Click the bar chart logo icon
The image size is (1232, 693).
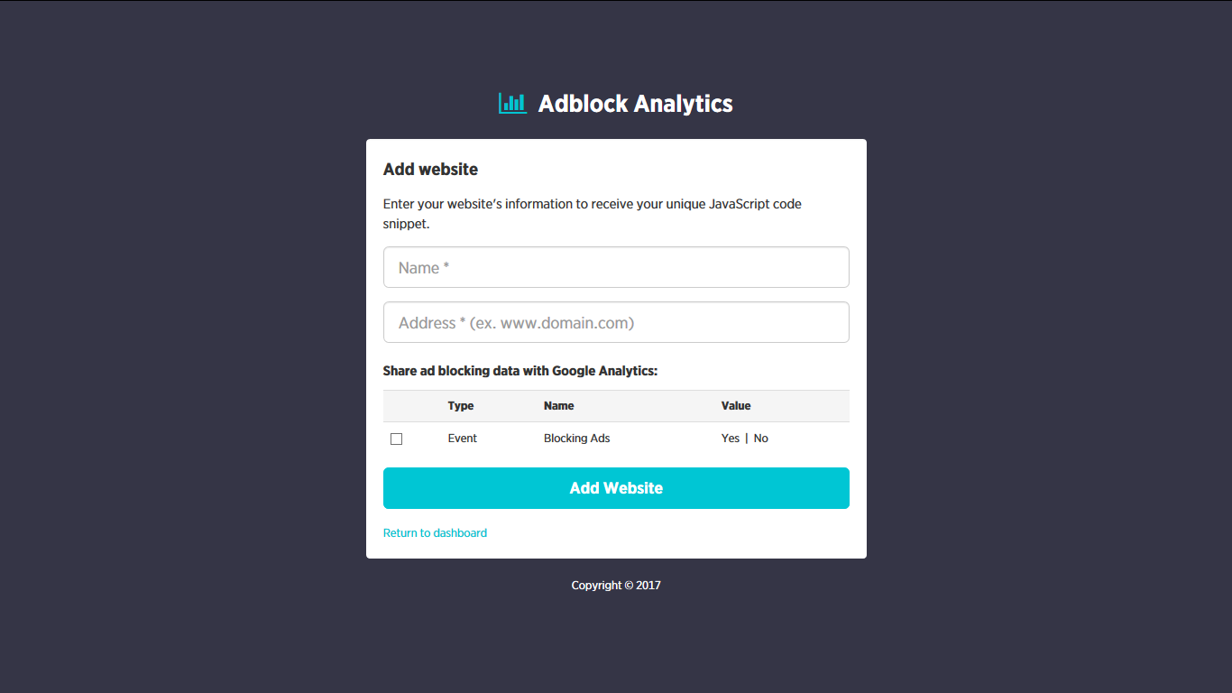(x=512, y=103)
